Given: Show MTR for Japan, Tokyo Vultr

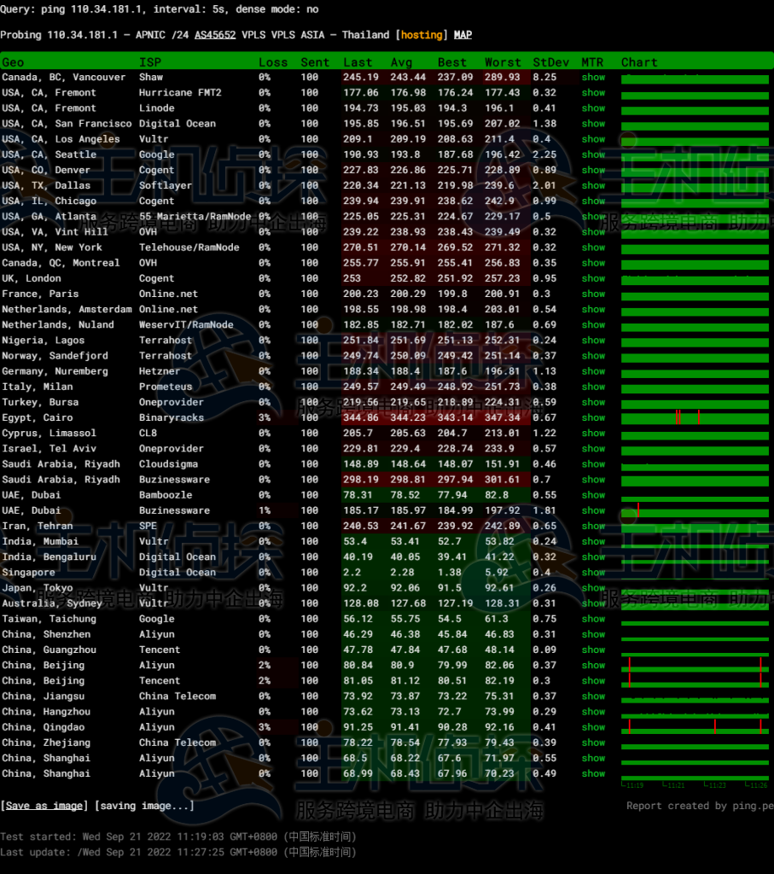Looking at the screenshot, I should 593,588.
